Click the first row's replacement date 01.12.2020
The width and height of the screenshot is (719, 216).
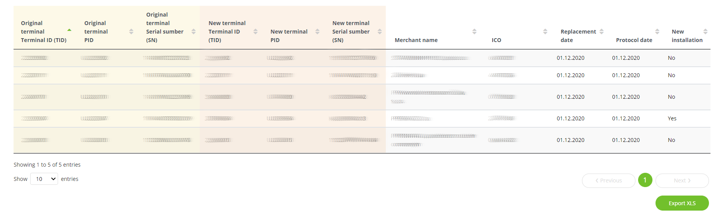(x=570, y=58)
